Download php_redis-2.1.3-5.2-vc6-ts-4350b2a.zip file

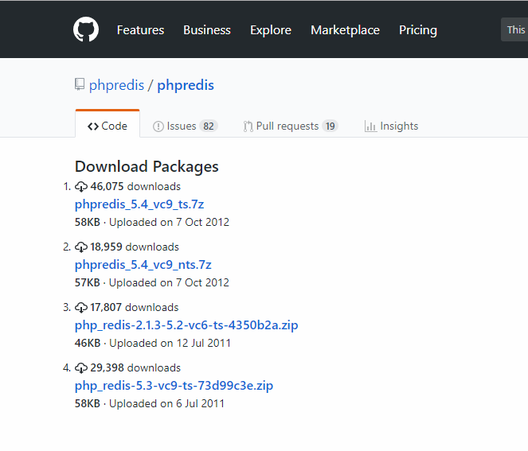[186, 325]
